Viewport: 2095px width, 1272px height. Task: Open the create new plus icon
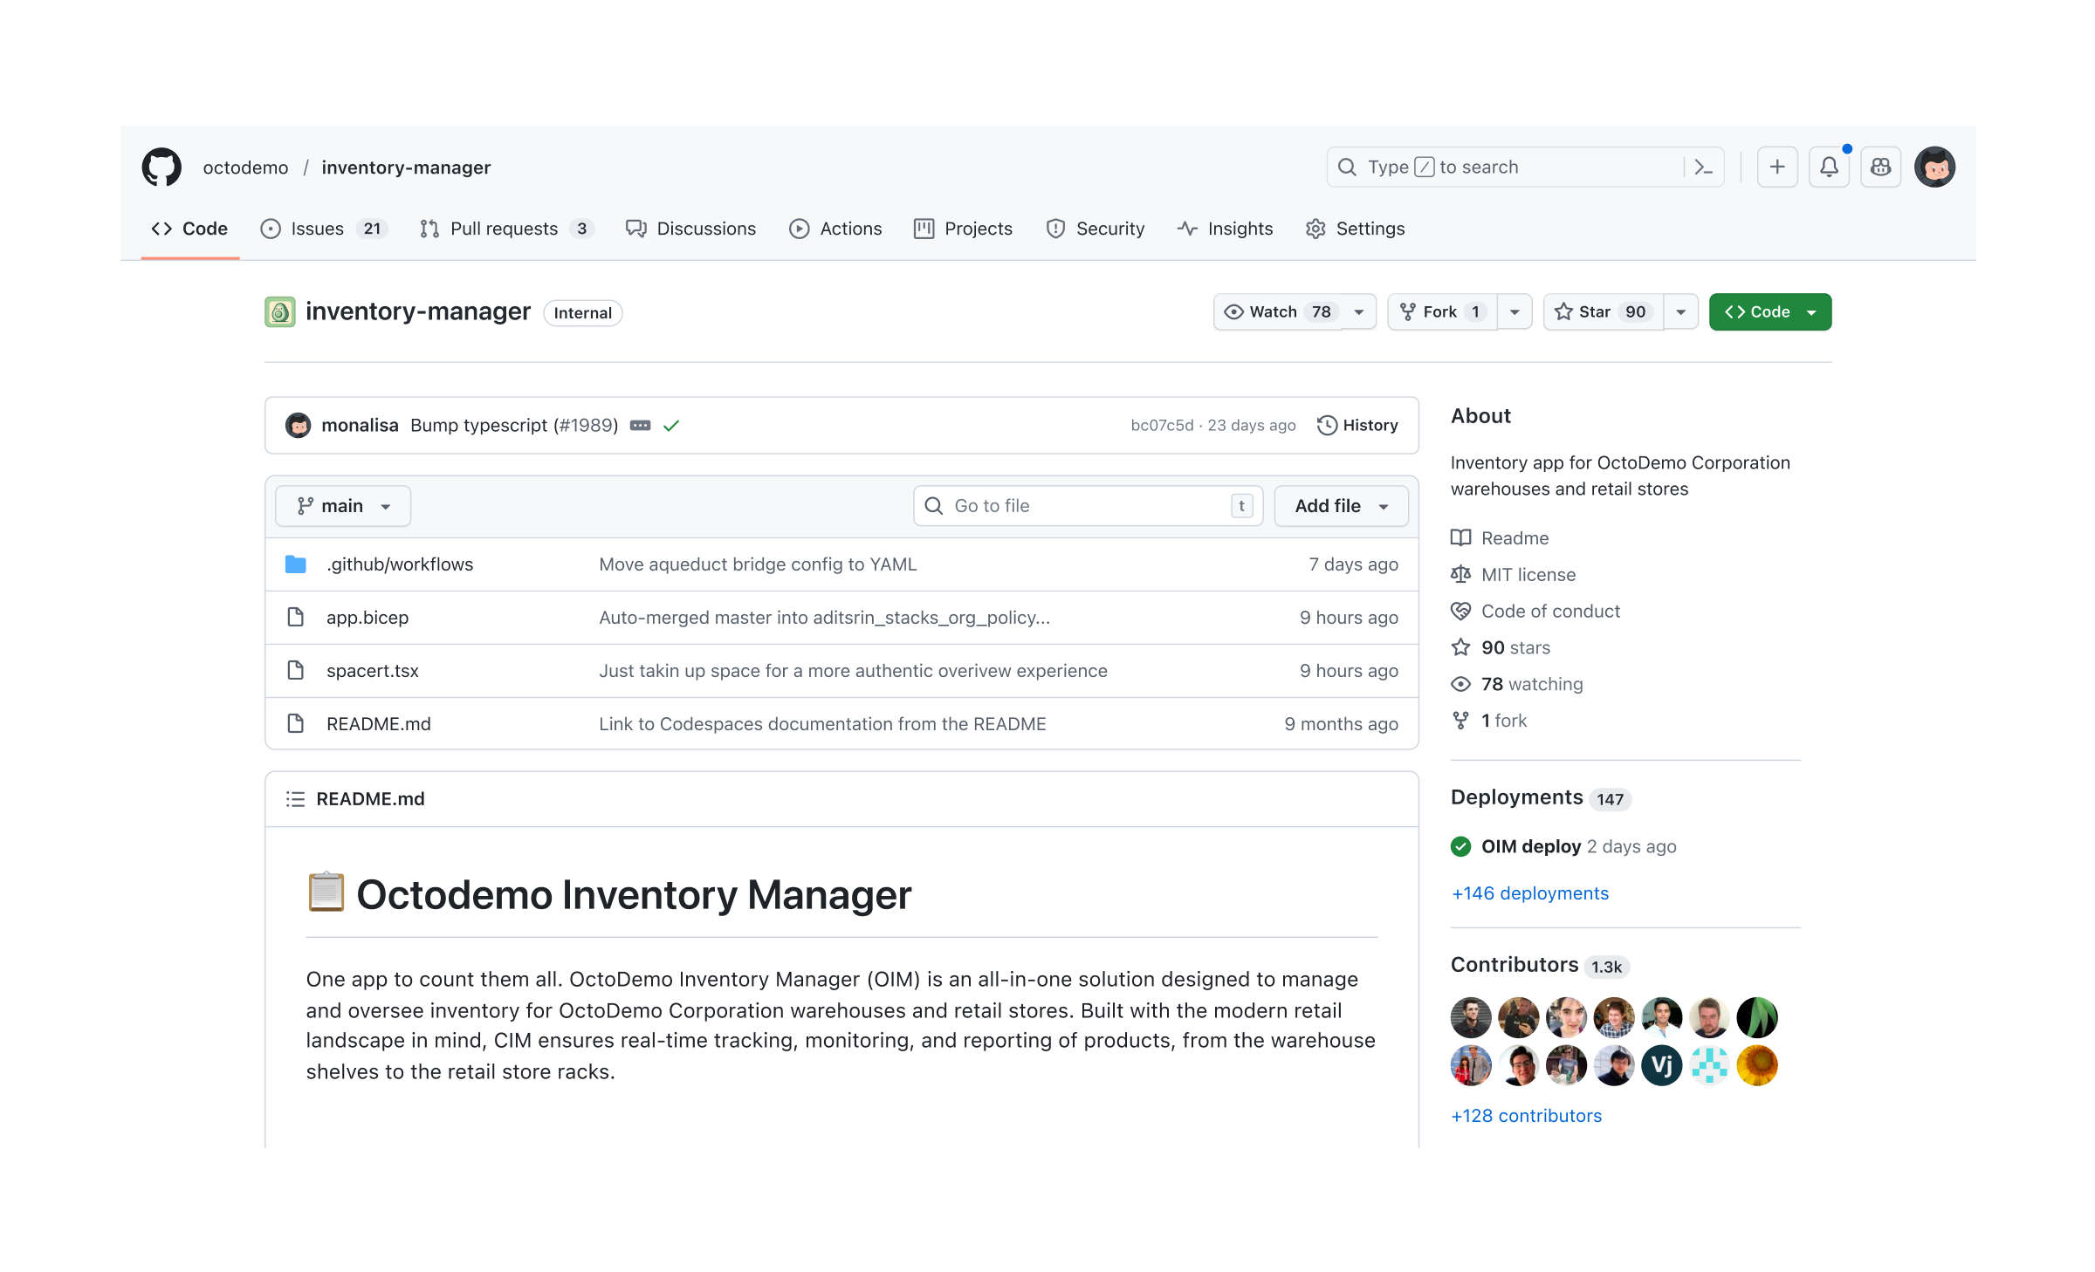[x=1777, y=167]
